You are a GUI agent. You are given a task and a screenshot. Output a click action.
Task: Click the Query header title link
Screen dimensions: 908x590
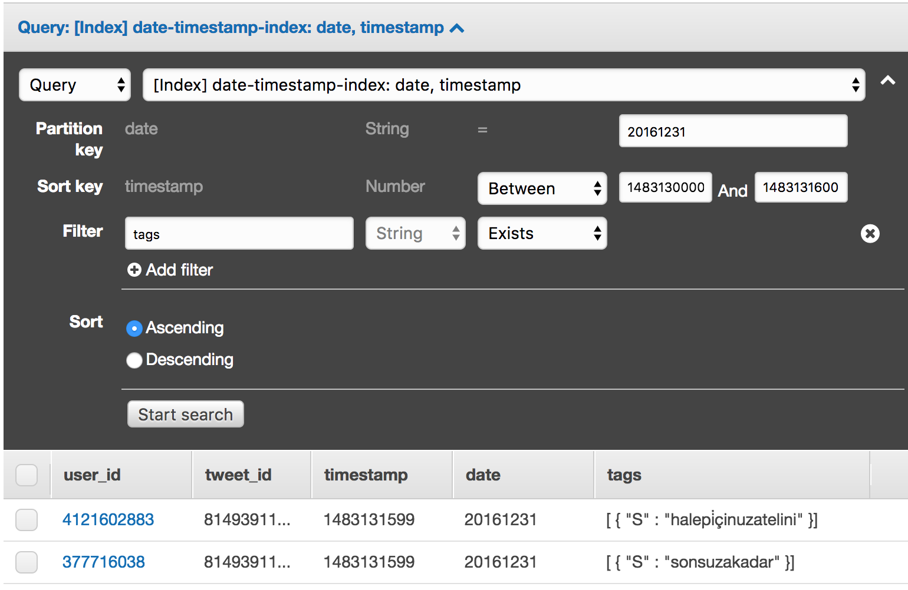click(x=231, y=28)
